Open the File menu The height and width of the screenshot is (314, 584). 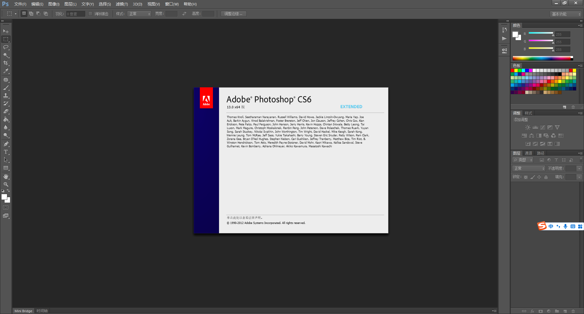[x=20, y=4]
